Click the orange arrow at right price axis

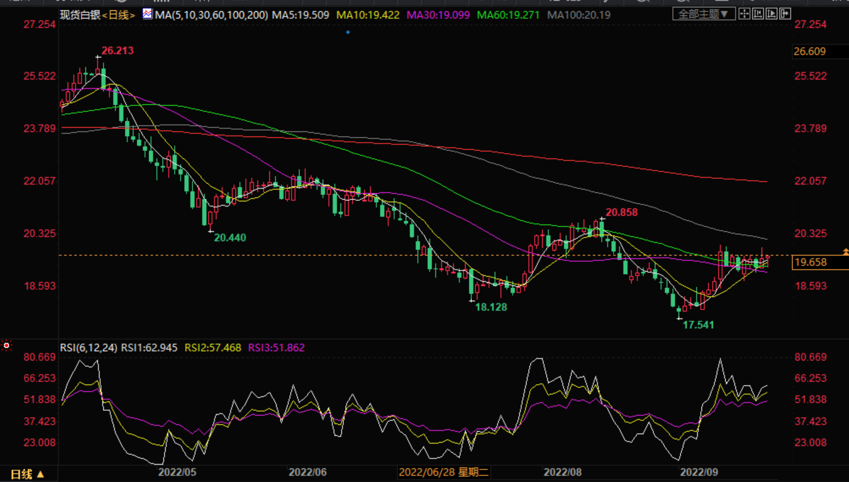point(845,251)
